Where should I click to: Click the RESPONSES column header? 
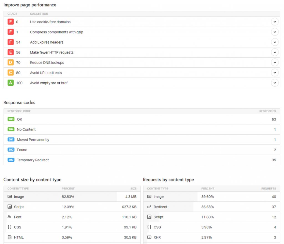click(268, 111)
